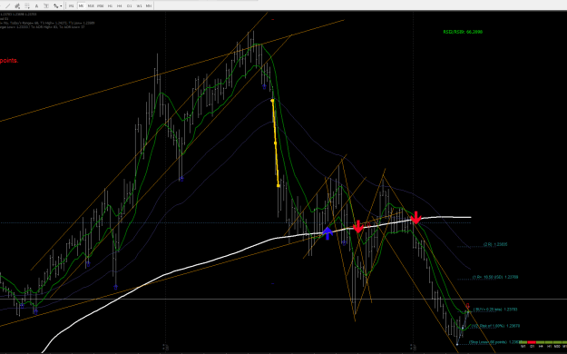Switch chart to M15 timeframe
This screenshot has height=354, width=567.
click(91, 5)
